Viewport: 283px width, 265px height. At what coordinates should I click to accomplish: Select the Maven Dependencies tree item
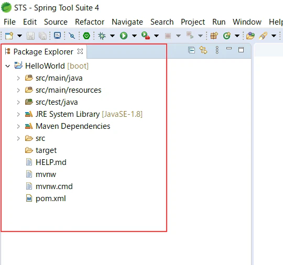coord(73,126)
